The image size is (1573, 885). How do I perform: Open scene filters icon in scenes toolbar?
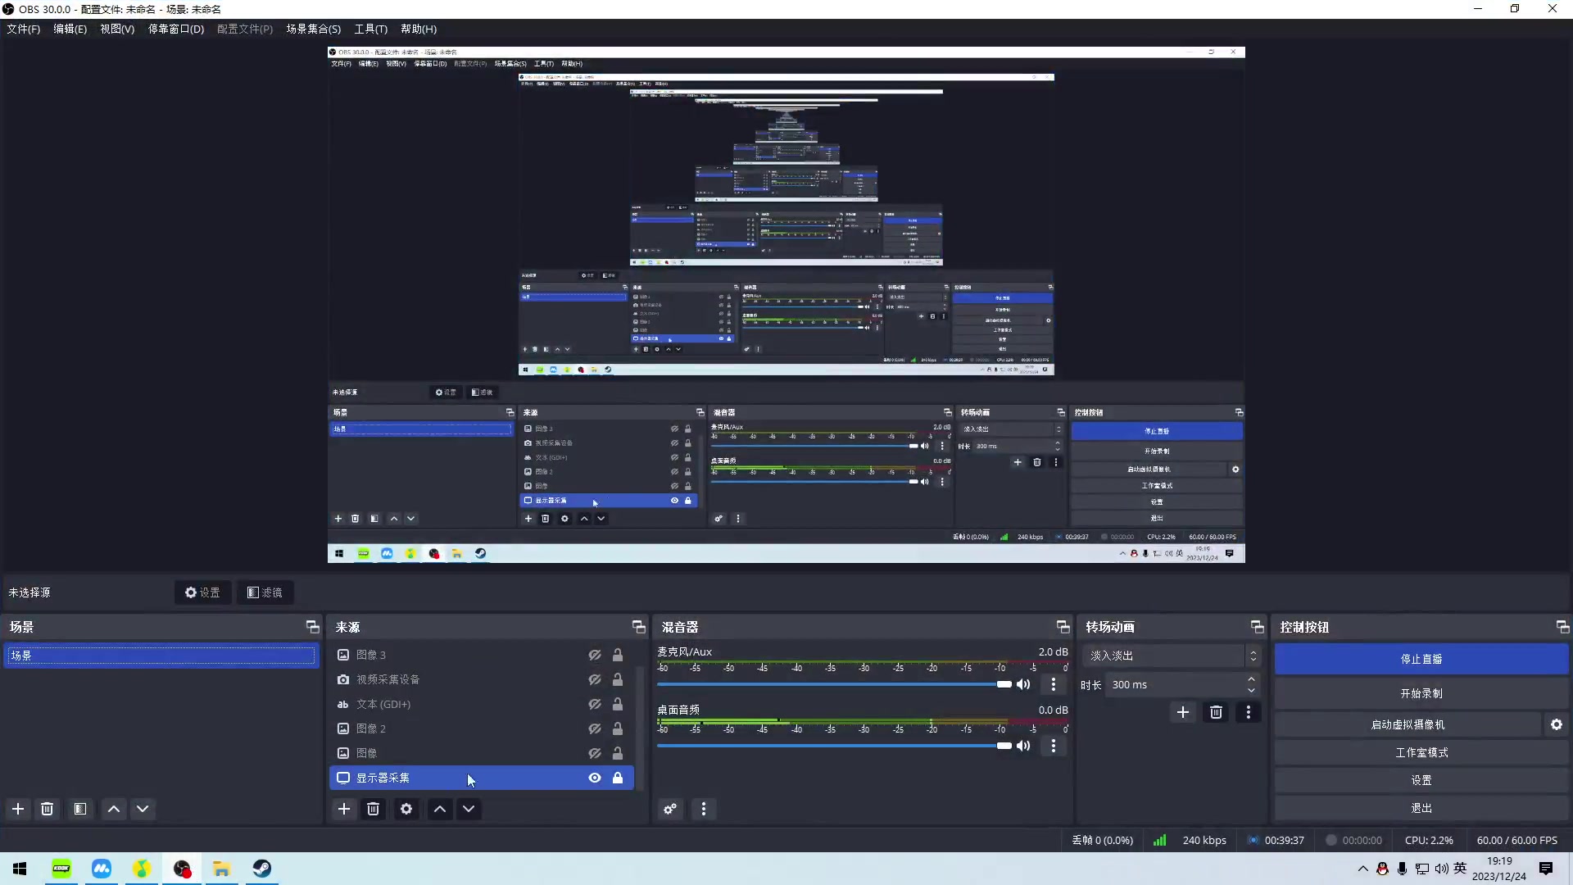[80, 809]
